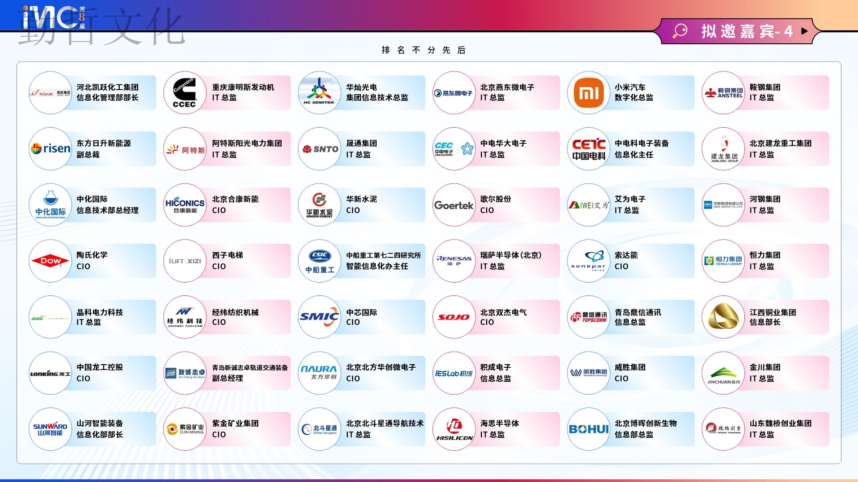Viewport: 858px width, 482px height.
Task: Click the iESLab 积成 logo
Action: pyautogui.click(x=454, y=373)
